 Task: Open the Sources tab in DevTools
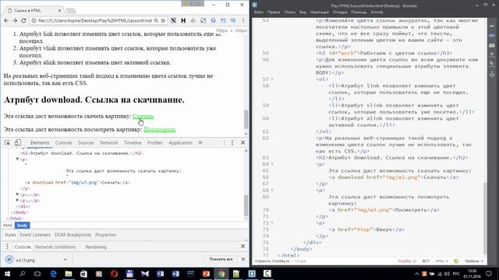tap(86, 143)
